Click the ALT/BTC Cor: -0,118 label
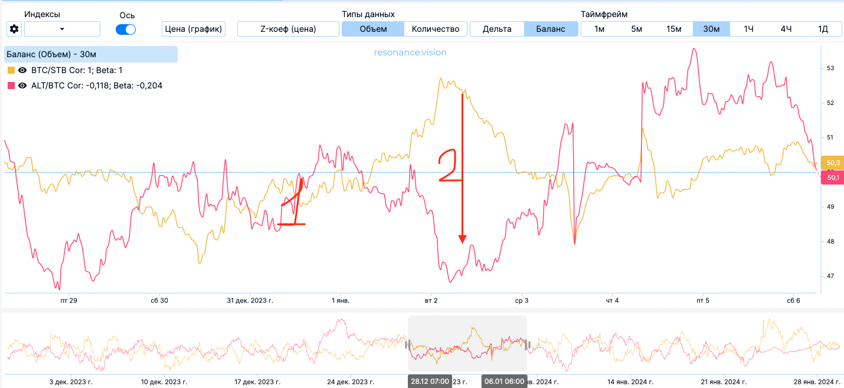This screenshot has height=388, width=844. click(96, 86)
